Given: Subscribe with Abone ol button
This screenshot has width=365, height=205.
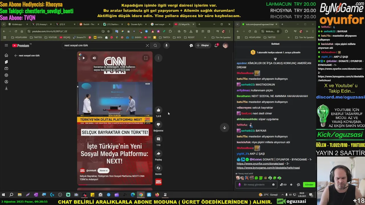Looking at the screenshot, I should point(104,171).
